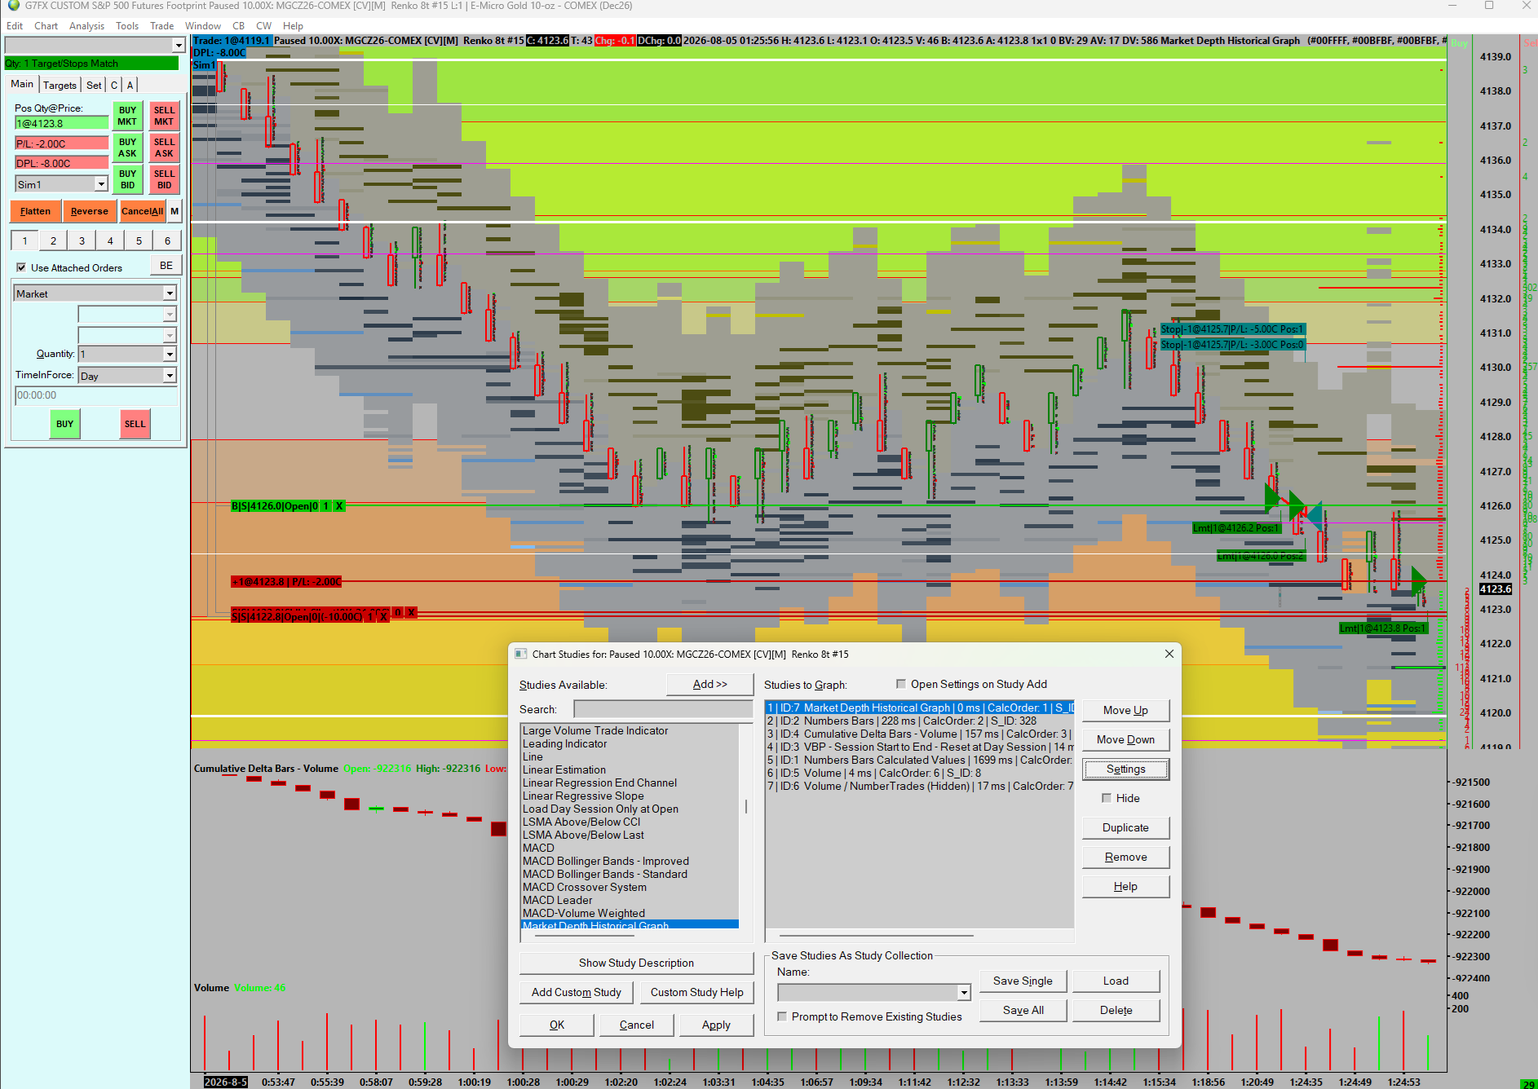1538x1089 pixels.
Task: Click Add Custom Study
Action: point(577,992)
